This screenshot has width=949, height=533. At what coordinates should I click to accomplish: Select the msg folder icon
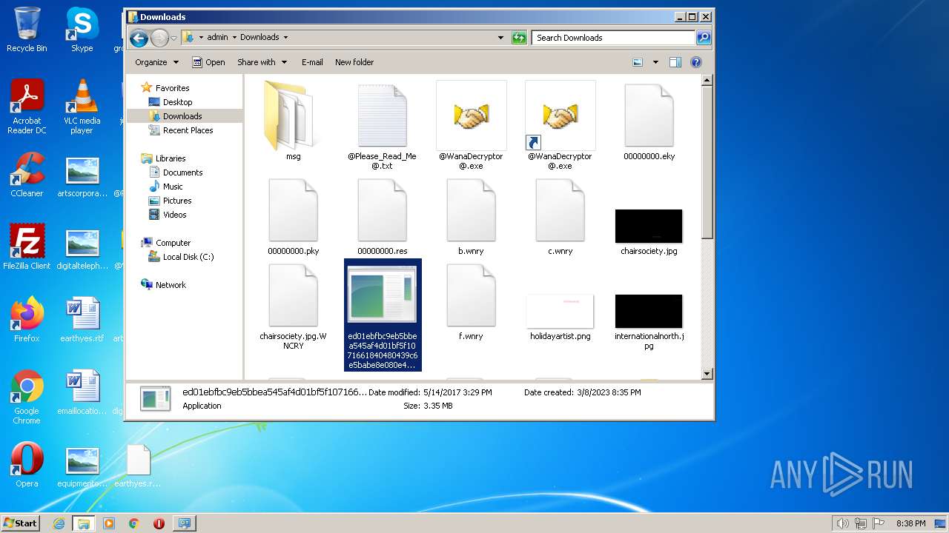[x=294, y=118]
